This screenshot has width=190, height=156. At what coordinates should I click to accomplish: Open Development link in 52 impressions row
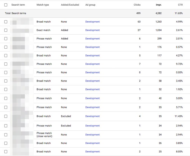pos(92,89)
